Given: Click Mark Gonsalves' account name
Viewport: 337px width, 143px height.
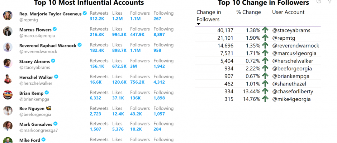Looking at the screenshot, I should point(36,124).
